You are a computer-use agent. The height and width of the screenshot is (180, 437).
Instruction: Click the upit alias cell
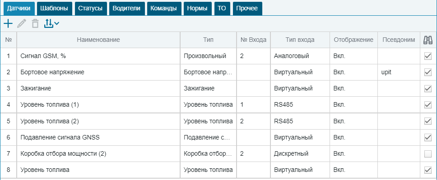(399, 72)
